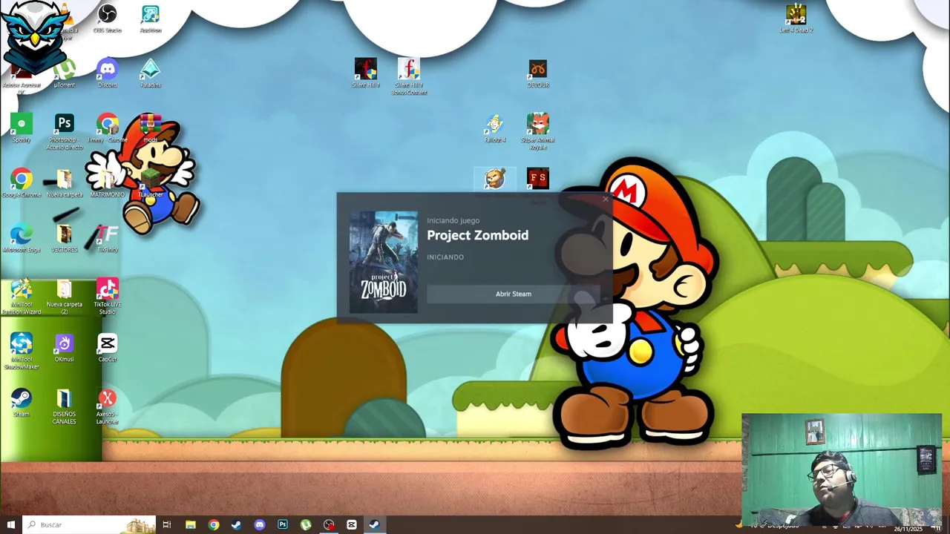The height and width of the screenshot is (534, 950).
Task: Select the mods WinRAR archive icon
Action: point(151,129)
